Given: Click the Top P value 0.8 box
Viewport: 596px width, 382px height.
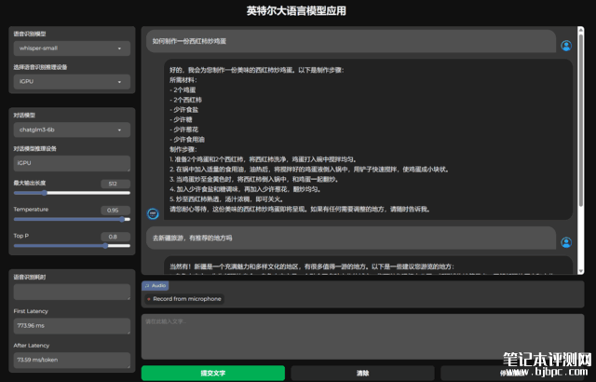Looking at the screenshot, I should 115,237.
